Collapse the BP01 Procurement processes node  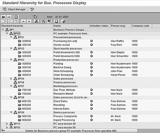click(x=11, y=37)
